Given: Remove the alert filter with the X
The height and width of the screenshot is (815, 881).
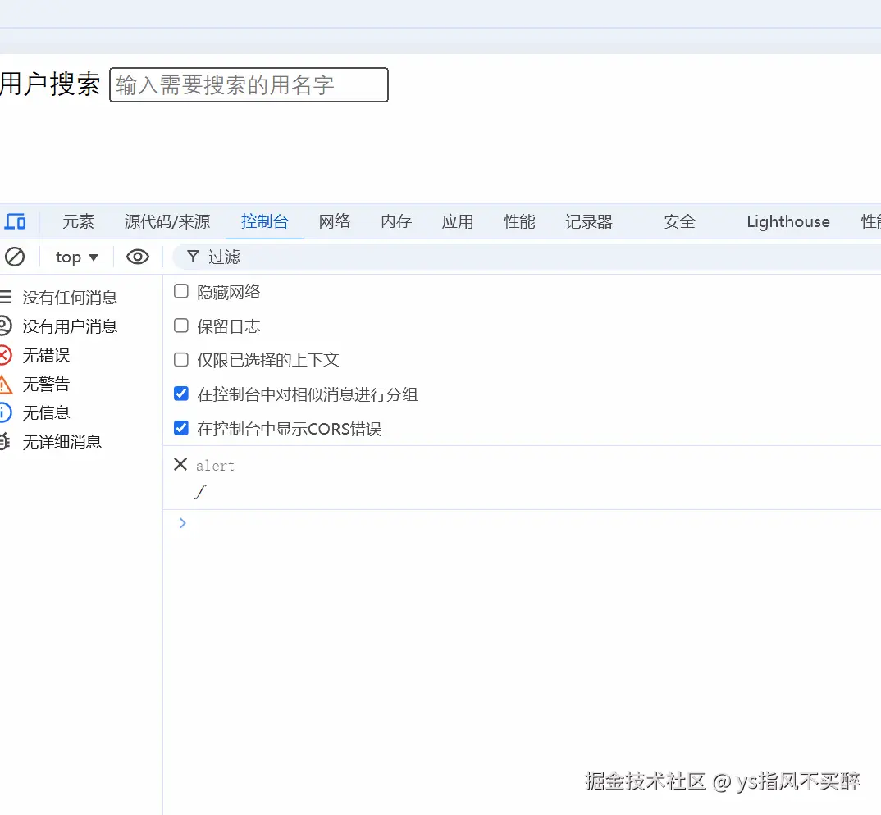Looking at the screenshot, I should pos(180,464).
